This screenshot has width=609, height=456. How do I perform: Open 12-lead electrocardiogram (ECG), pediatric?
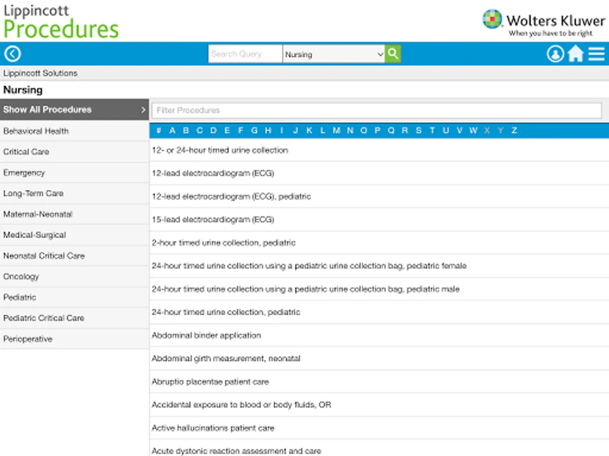tap(379, 196)
